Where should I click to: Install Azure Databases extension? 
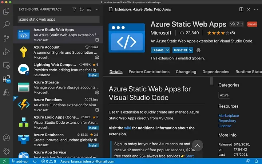pos(93,145)
